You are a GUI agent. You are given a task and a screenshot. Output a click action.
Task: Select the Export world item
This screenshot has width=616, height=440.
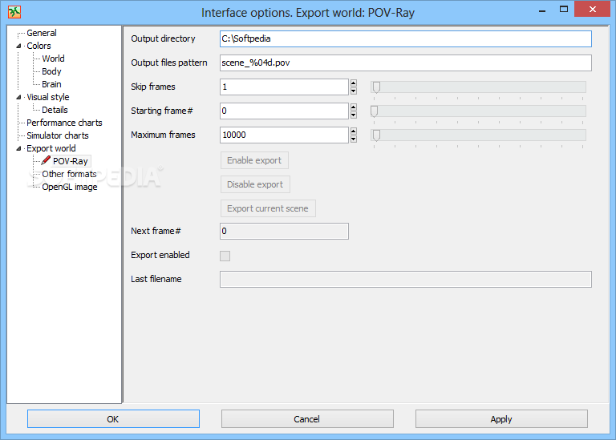(51, 148)
